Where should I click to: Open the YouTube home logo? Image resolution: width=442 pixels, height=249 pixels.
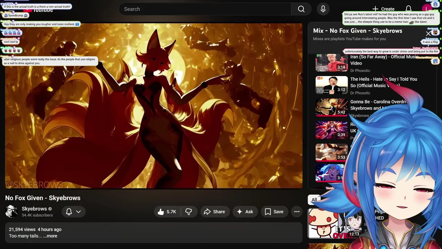pos(38,9)
